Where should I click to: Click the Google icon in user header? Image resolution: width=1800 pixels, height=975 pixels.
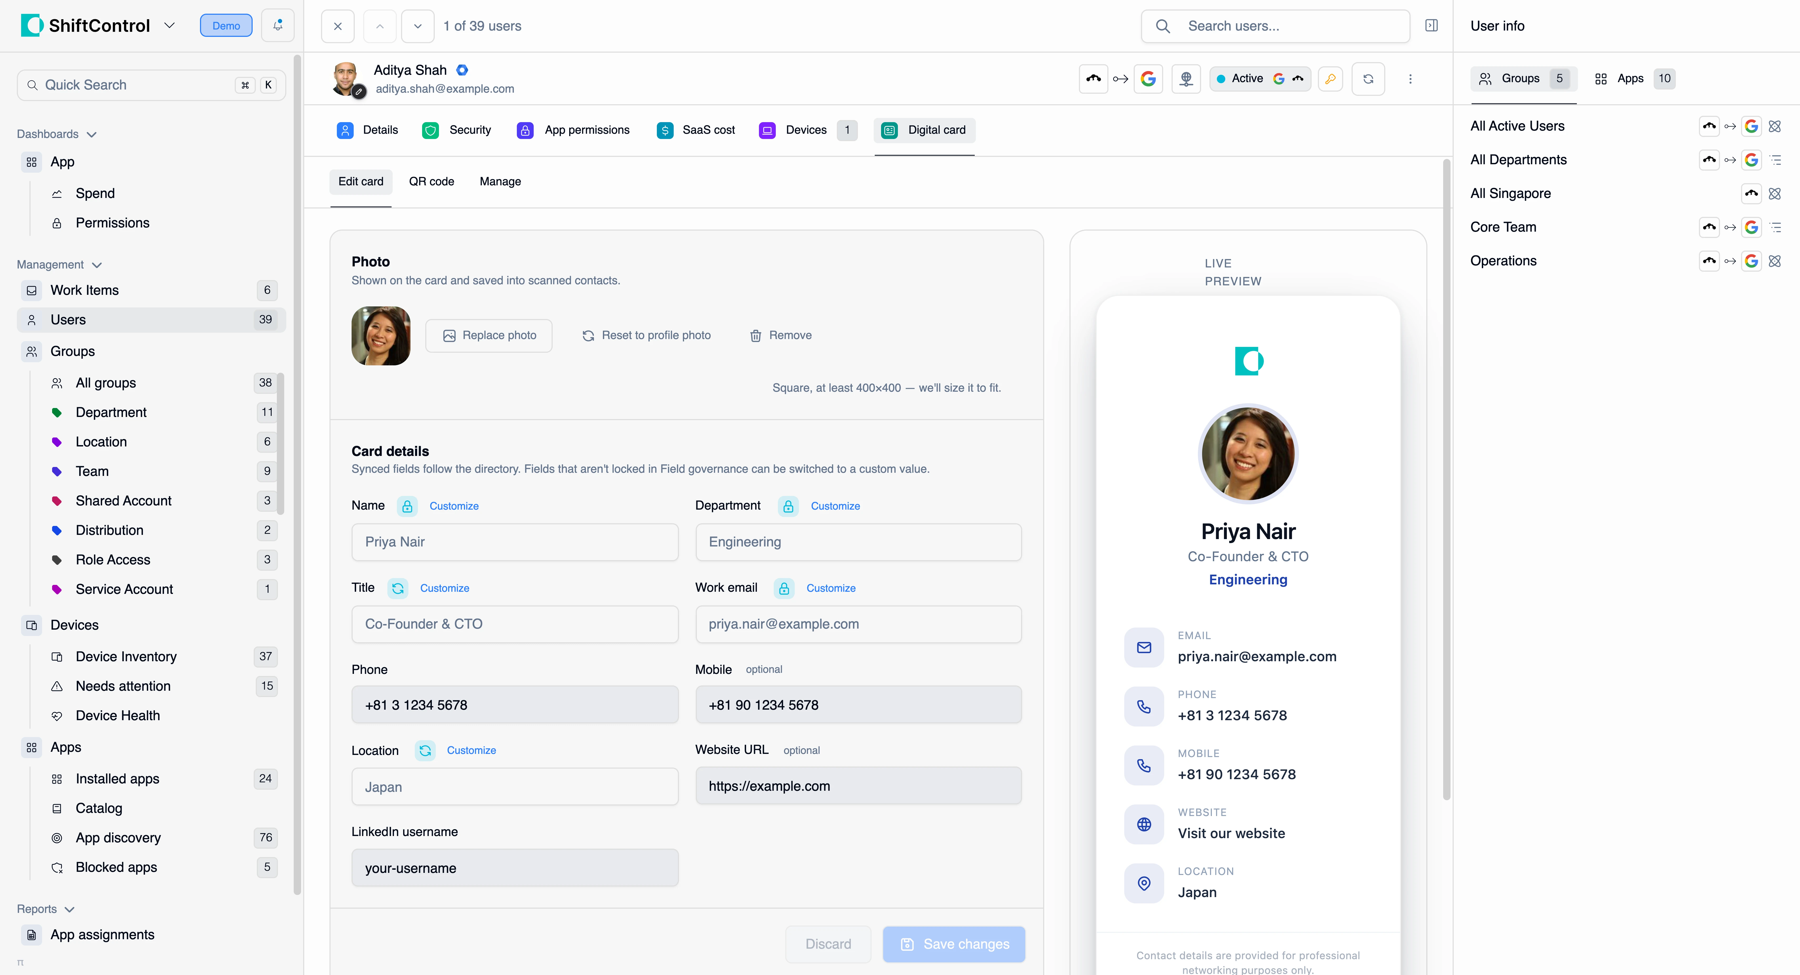point(1148,79)
